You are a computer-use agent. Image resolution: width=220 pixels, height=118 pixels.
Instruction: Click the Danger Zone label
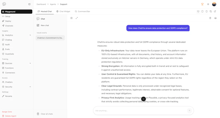7,112
